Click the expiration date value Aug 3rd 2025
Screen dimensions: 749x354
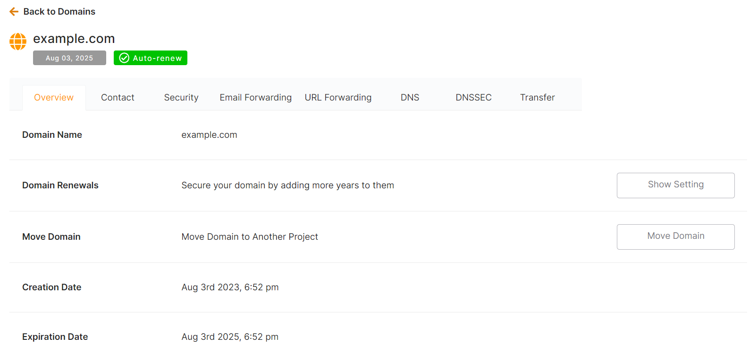click(230, 337)
